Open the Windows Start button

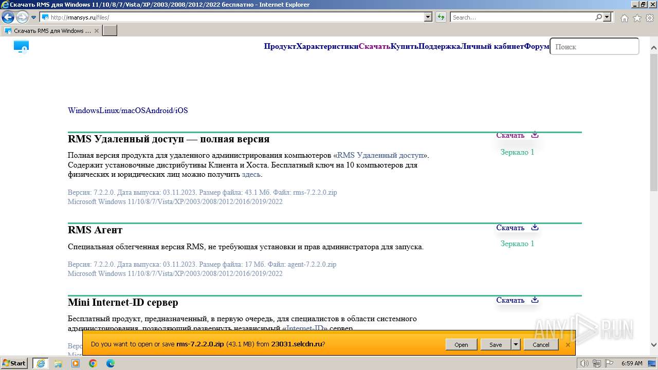tap(14, 363)
